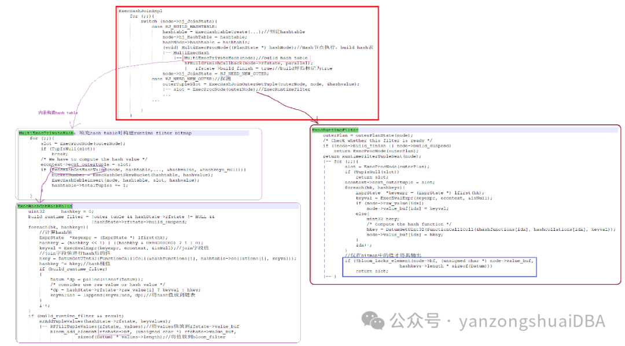The width and height of the screenshot is (625, 346).
Task: Select 'slot = ExecProcNode(outerPlan);' in ExecRuntimeFilter block
Action: click(387, 167)
